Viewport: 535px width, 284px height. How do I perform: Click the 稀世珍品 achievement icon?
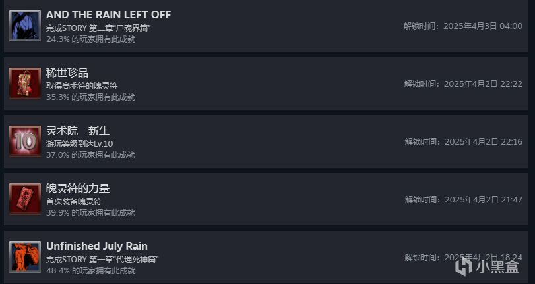[x=25, y=83]
